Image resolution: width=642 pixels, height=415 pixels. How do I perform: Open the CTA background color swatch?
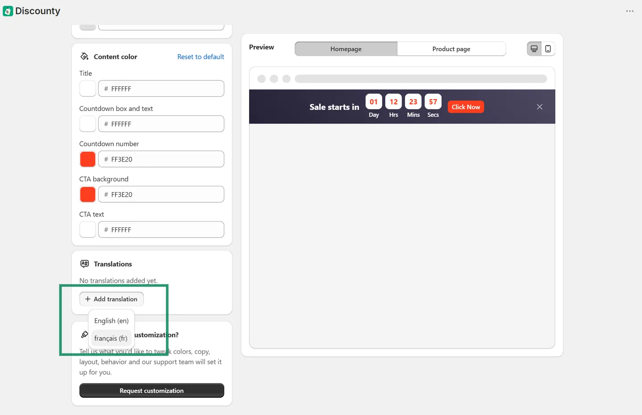[88, 194]
